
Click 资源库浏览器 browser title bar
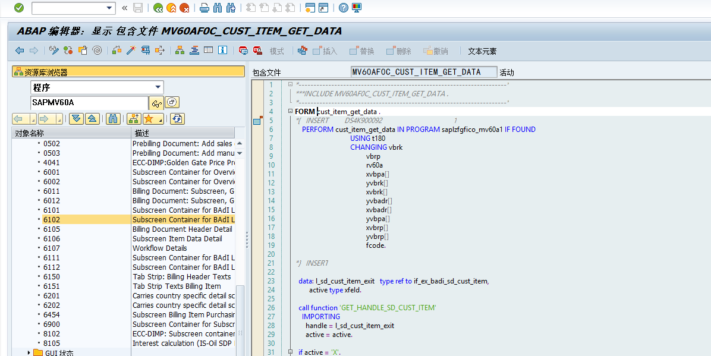tap(128, 72)
